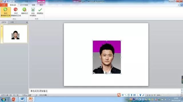Viewport: 183px width, 102px height.
Task: Open the Undo history dropdown arrow
Action: tap(10, 1)
